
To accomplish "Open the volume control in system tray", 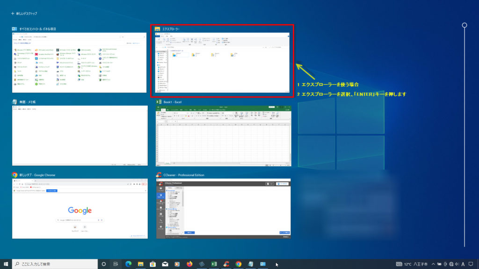I will point(457,264).
